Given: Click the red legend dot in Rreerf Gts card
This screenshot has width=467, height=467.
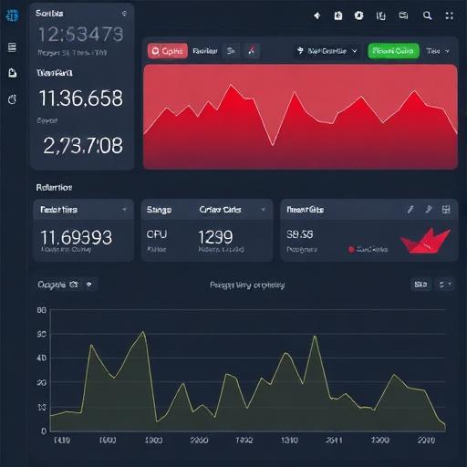Looking at the screenshot, I should (351, 250).
